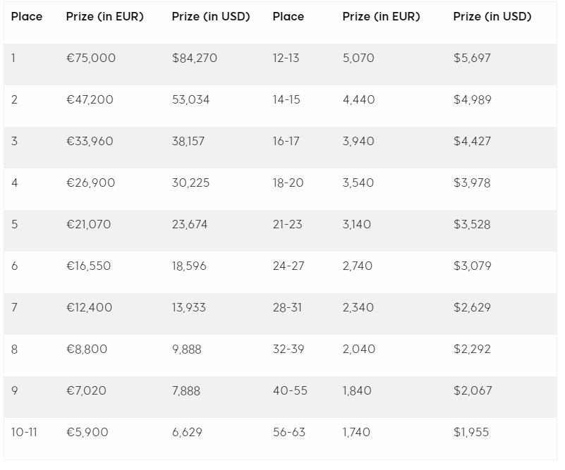
Task: Select the $5,697 prize amount
Action: coord(472,58)
